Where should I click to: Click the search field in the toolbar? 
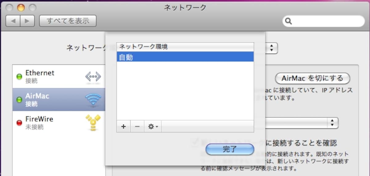pyautogui.click(x=323, y=21)
